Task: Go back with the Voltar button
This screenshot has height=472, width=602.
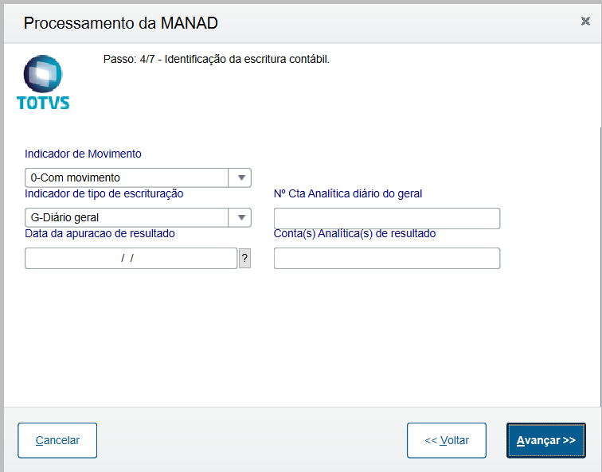Action: coord(446,440)
